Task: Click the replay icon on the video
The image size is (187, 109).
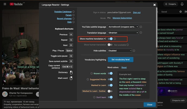Action: (6, 62)
